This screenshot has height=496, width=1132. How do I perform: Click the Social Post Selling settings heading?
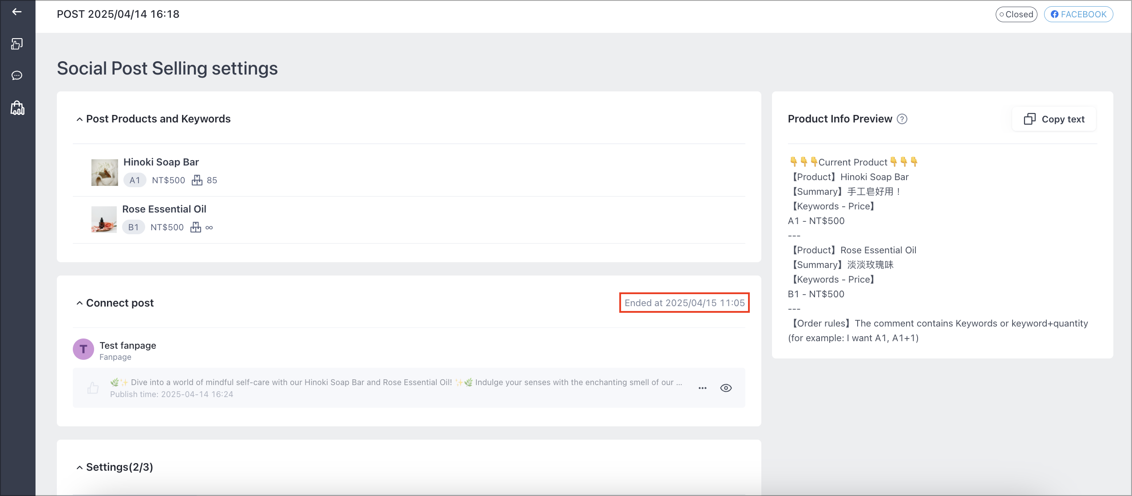pyautogui.click(x=167, y=68)
